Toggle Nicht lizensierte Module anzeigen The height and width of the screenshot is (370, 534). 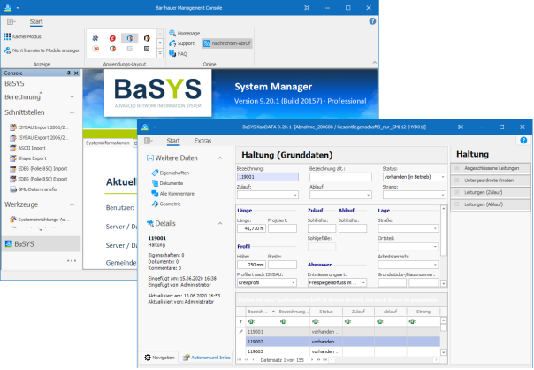[x=42, y=50]
